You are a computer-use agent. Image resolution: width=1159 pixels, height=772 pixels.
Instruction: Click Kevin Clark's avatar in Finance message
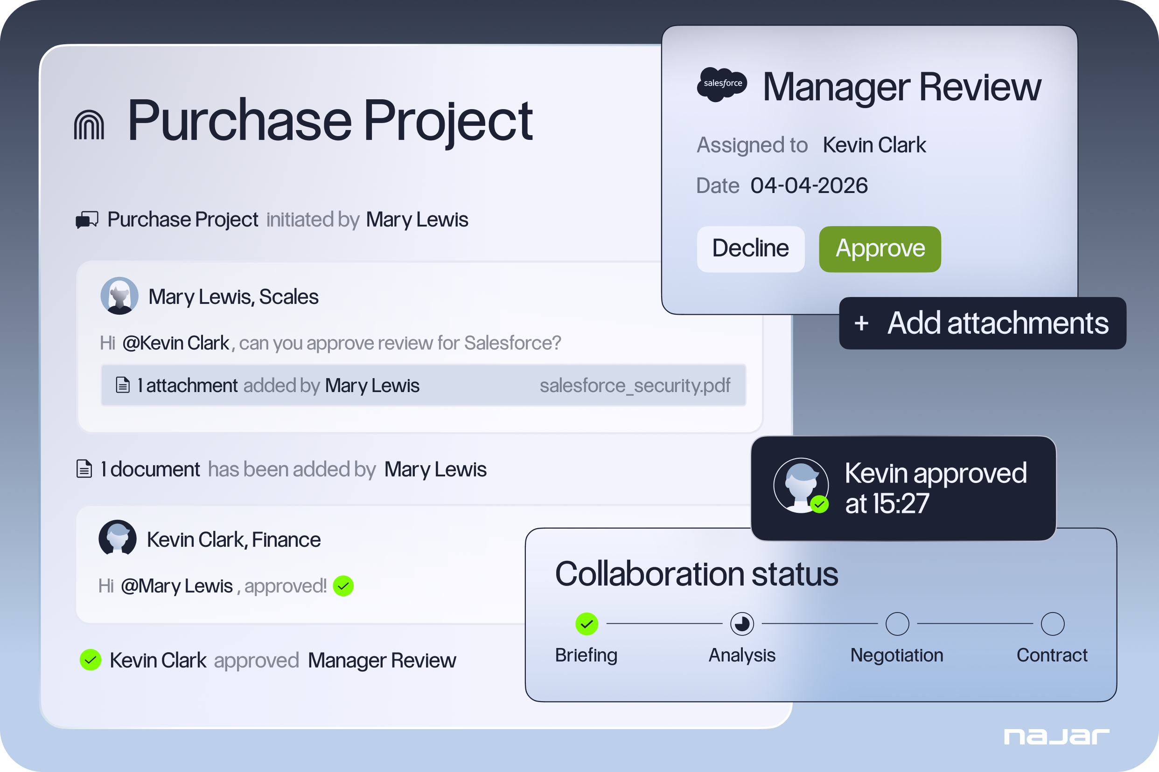click(117, 538)
